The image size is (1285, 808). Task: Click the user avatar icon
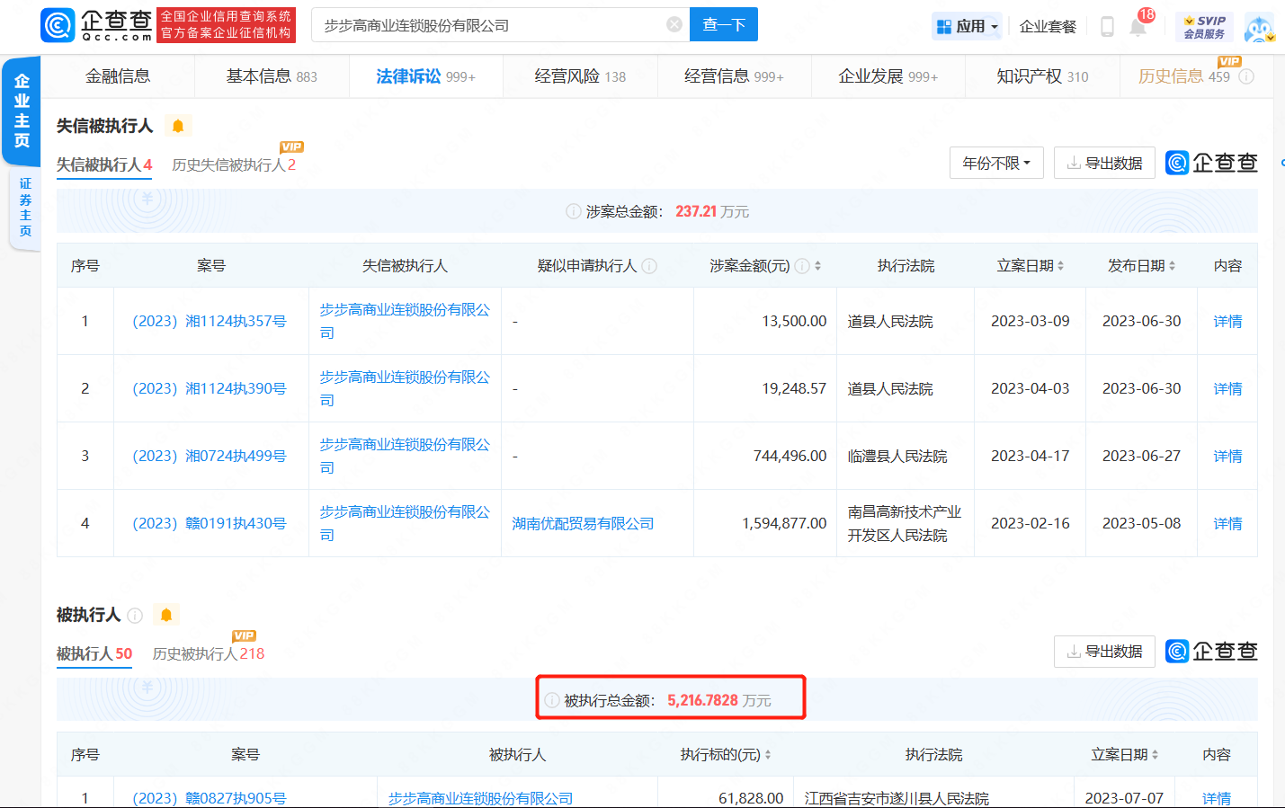[1259, 27]
